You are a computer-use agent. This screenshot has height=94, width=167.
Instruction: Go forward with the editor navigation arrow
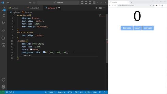tap(34, 3)
